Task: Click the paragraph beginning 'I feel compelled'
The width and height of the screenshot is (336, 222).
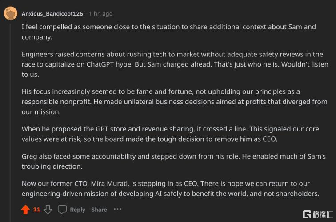Action: [x=169, y=32]
